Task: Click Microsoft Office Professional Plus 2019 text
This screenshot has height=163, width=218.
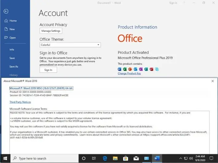Action: pos(145,58)
